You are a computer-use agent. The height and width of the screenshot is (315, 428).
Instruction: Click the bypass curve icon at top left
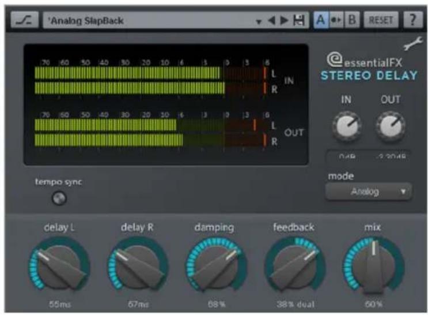[25, 20]
